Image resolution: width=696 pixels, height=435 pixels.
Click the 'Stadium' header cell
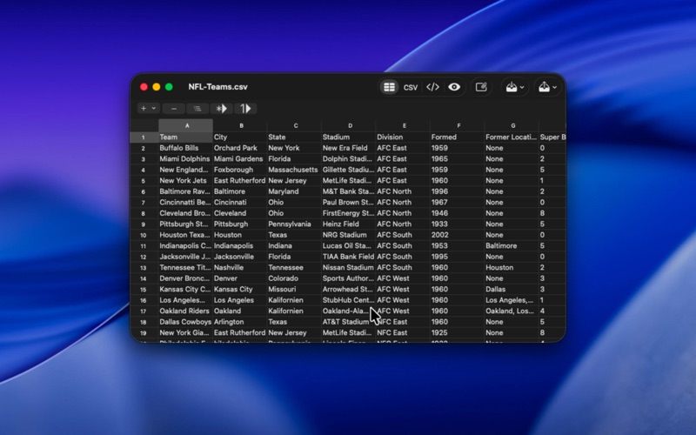(x=349, y=137)
